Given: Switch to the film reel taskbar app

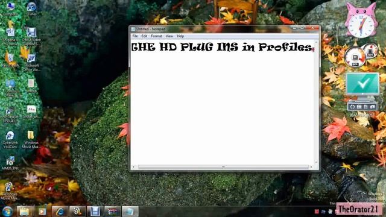Looking at the screenshot, I should click(77, 212).
